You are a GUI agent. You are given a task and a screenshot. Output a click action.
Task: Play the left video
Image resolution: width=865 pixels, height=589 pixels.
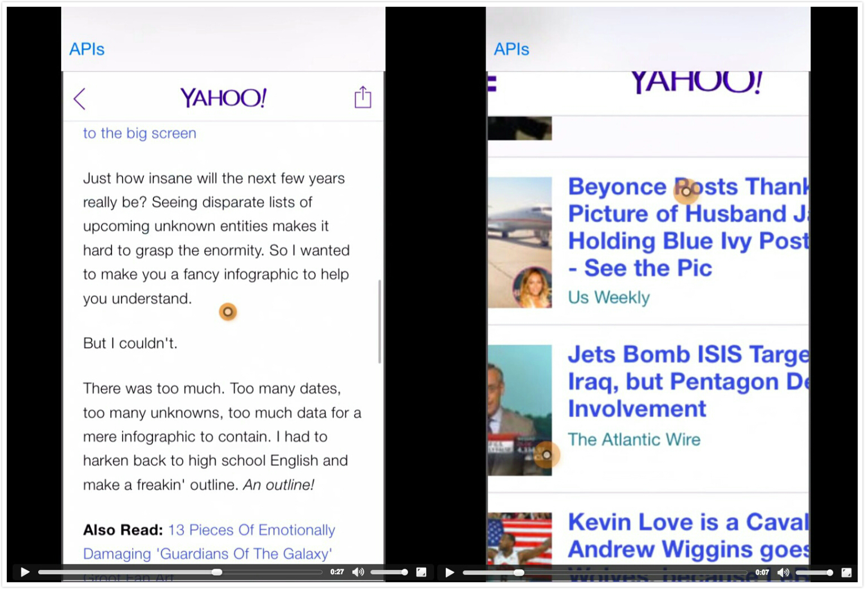(25, 572)
